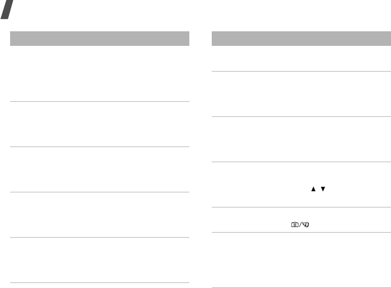
Task: Click the fourth blank row in left table
Action: tap(100, 215)
